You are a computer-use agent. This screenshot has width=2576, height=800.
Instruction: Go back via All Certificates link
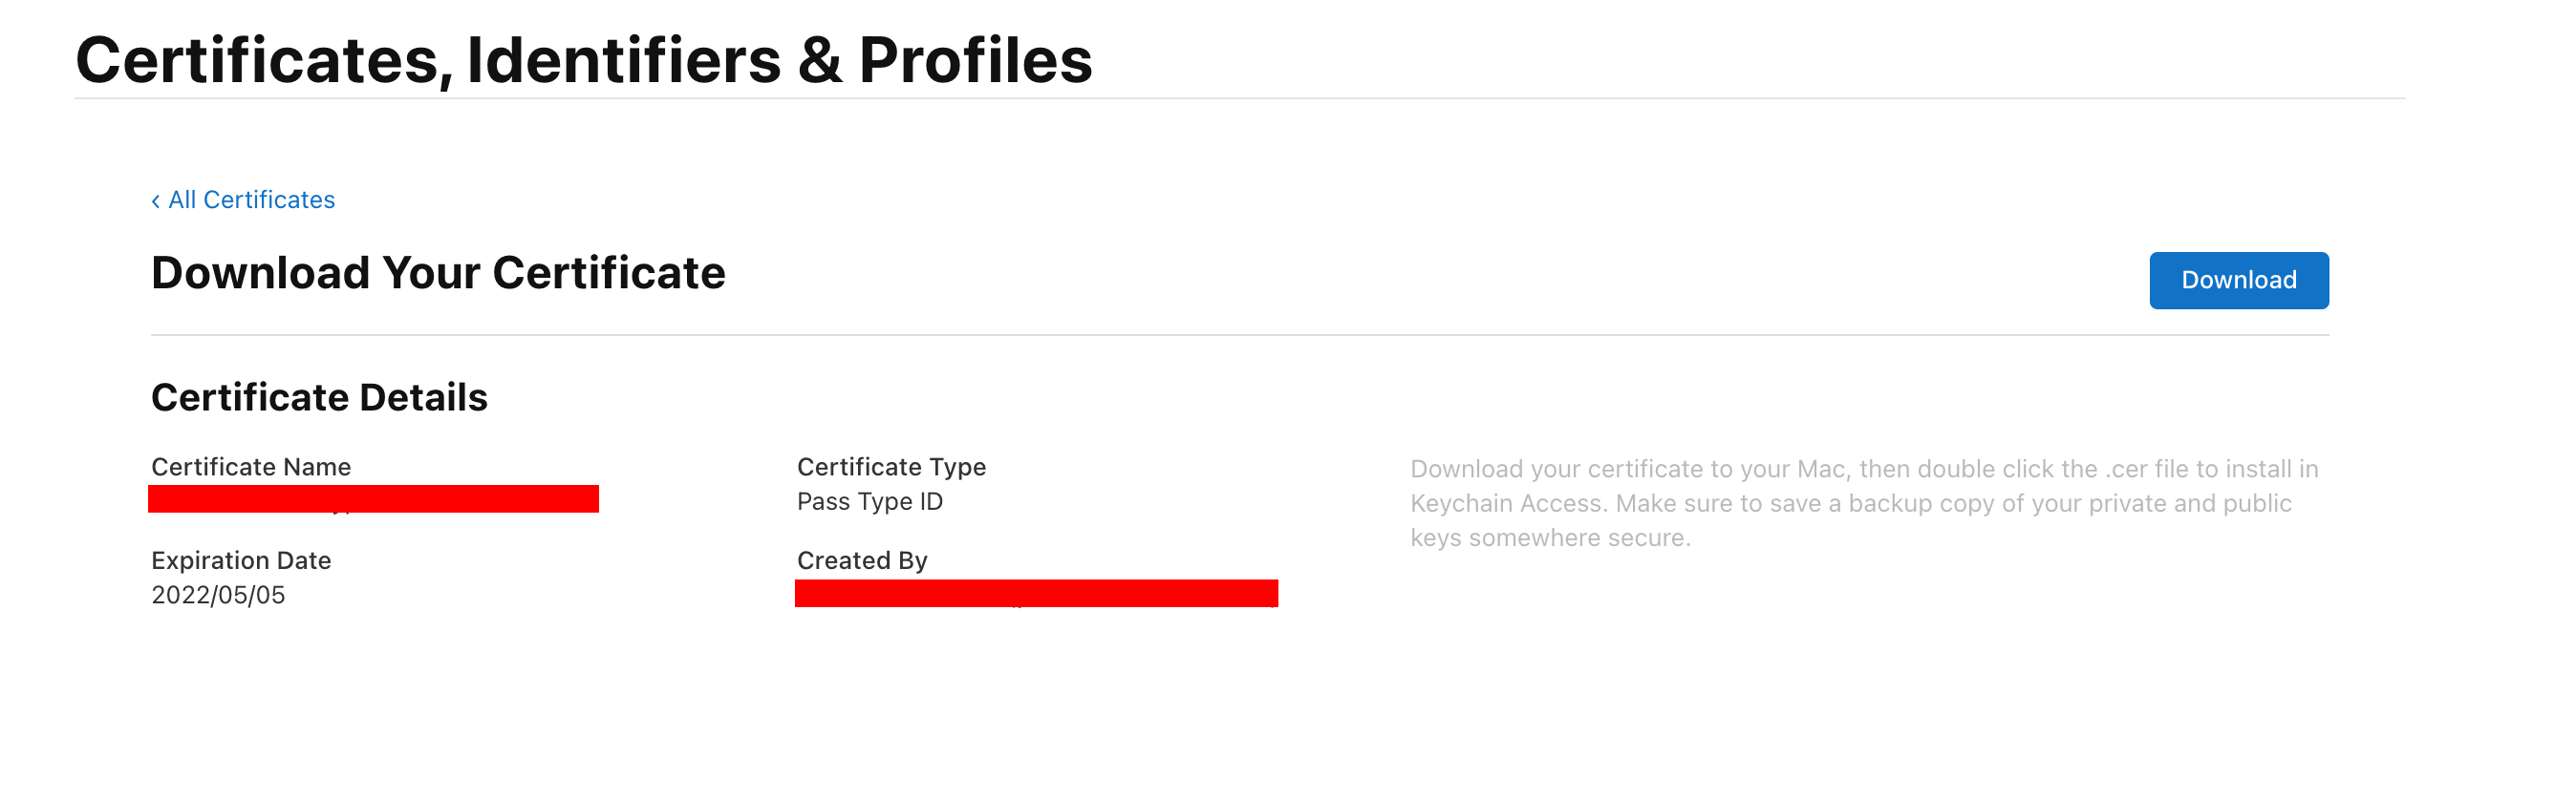click(x=251, y=200)
